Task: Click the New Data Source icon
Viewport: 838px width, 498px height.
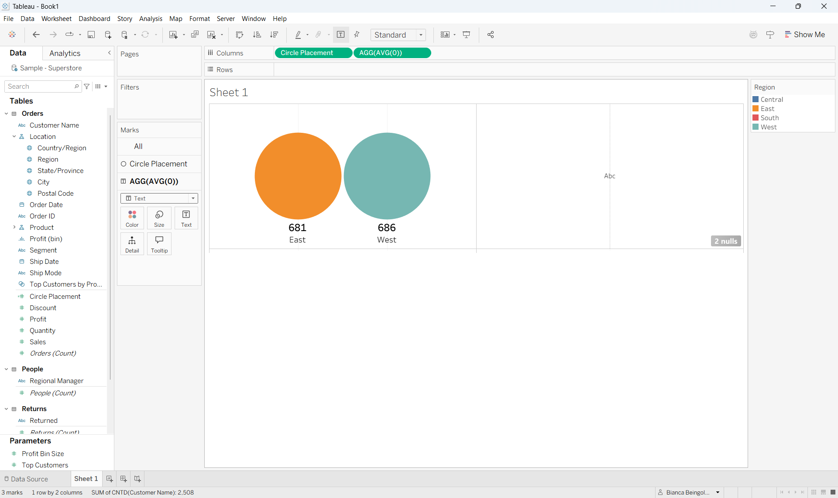Action: point(108,35)
